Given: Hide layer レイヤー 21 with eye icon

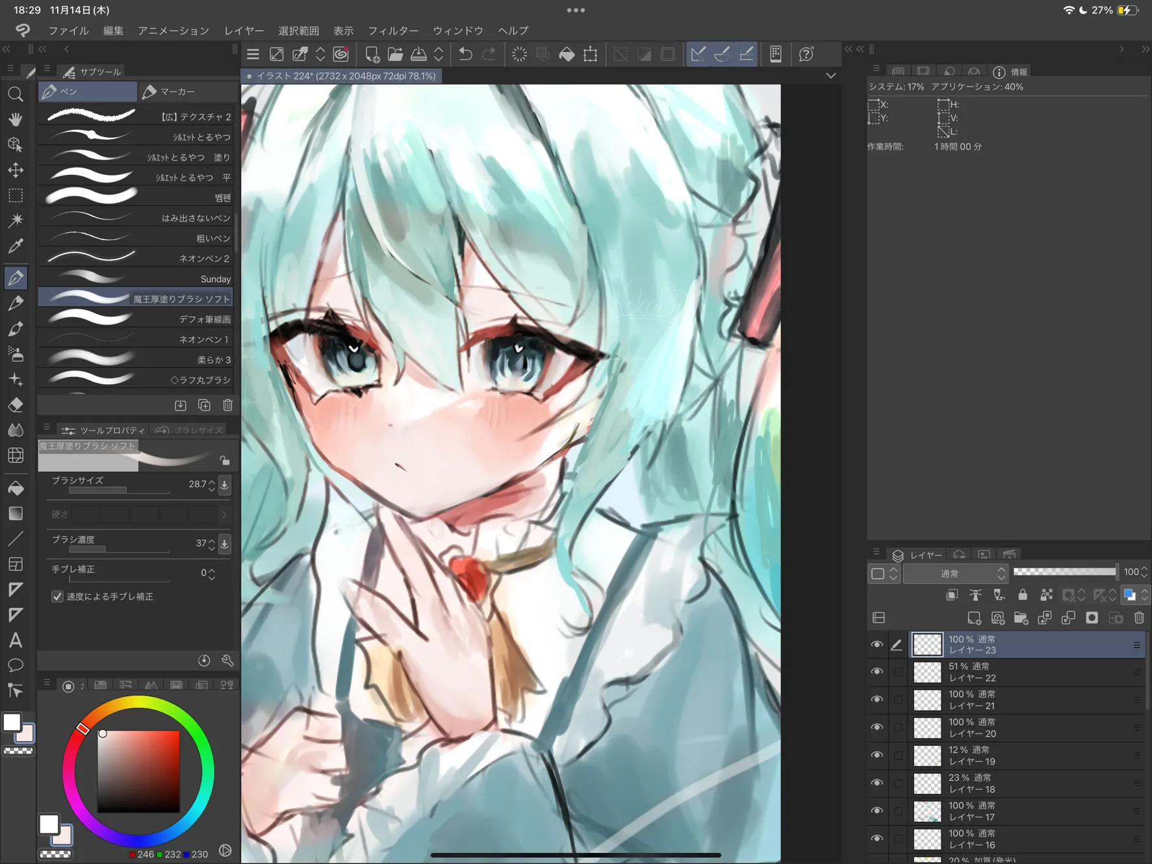Looking at the screenshot, I should pos(877,700).
